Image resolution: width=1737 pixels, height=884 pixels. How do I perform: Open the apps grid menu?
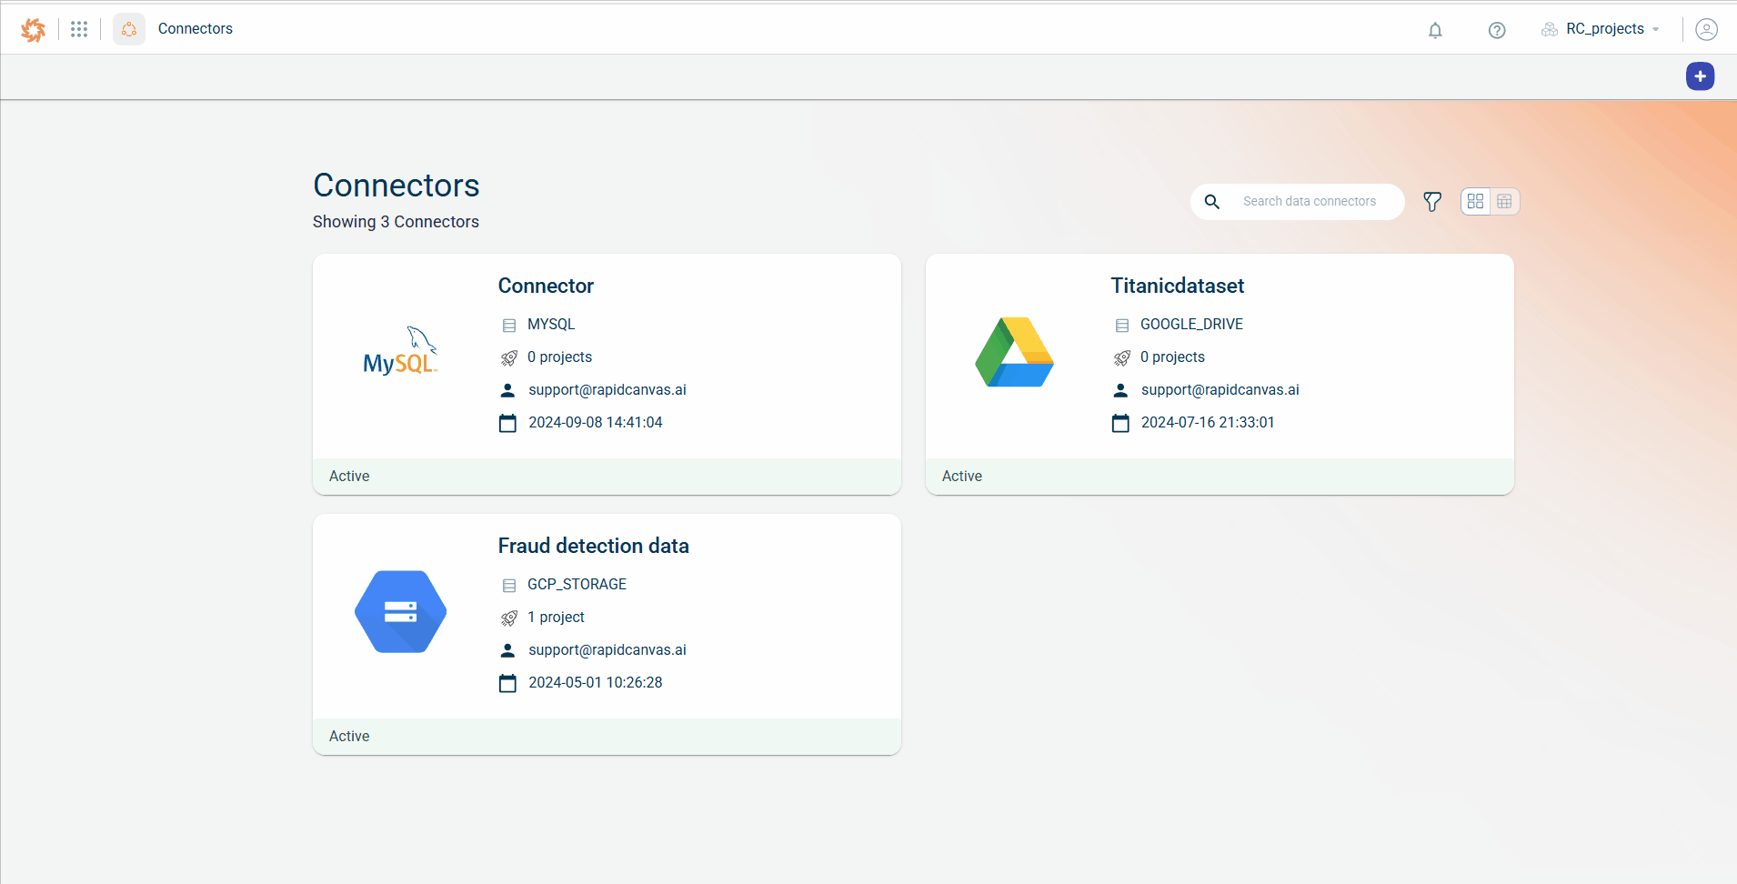[x=79, y=29]
